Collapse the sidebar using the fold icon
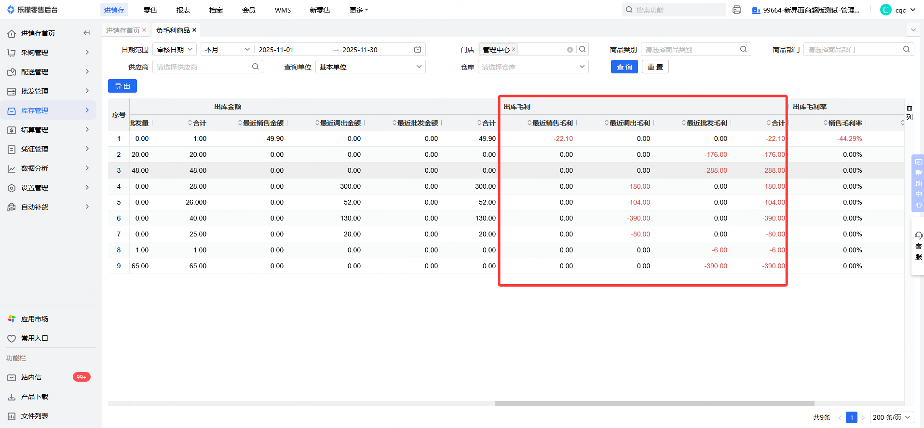The image size is (924, 428). pos(87,33)
